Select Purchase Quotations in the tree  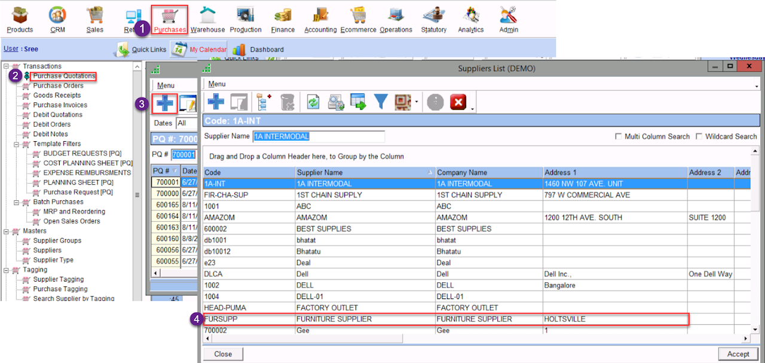coord(64,76)
